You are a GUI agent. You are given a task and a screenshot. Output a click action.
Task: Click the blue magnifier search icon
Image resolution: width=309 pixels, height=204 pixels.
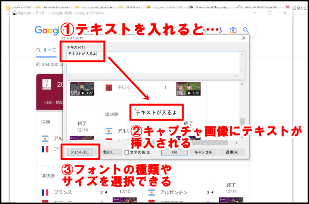[x=246, y=30]
